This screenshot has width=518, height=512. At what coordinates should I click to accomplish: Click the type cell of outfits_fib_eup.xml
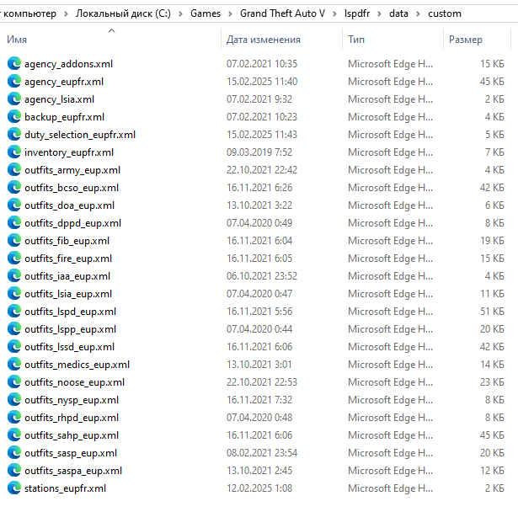(x=390, y=241)
